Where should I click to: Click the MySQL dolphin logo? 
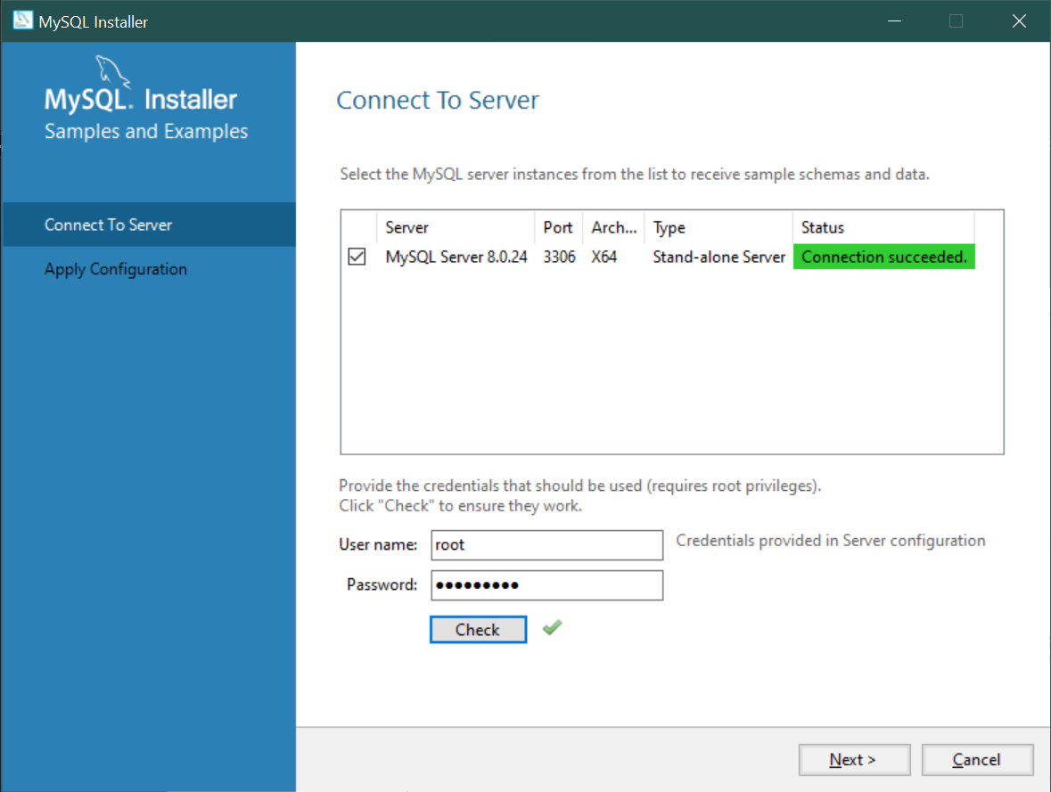click(x=112, y=71)
